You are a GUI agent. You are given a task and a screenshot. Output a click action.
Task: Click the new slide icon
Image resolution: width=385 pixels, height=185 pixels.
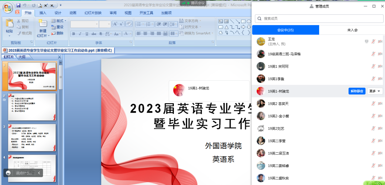[x=43, y=24]
